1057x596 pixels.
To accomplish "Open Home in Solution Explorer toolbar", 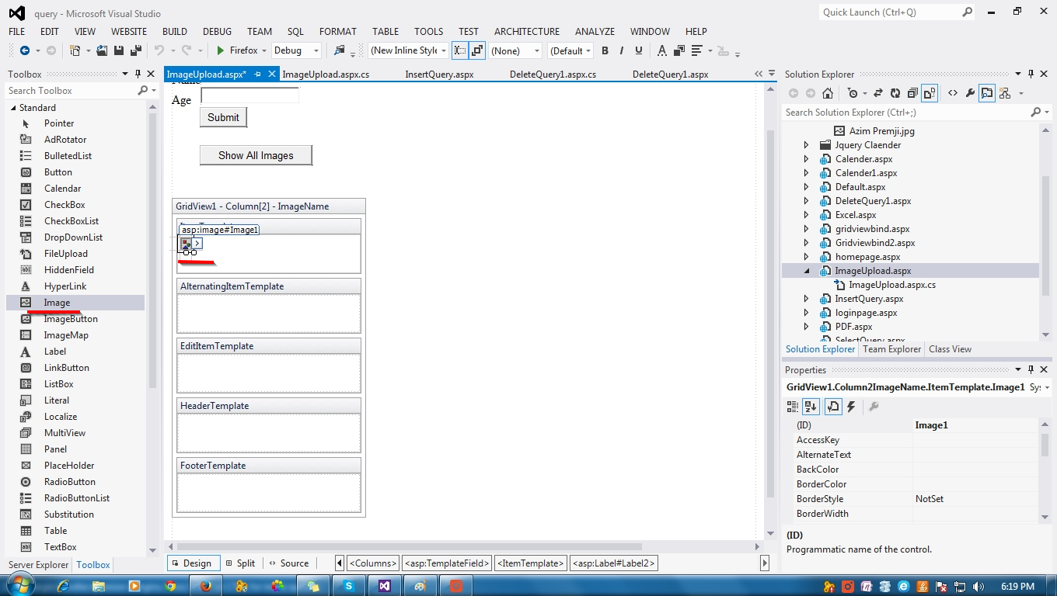I will click(x=828, y=93).
